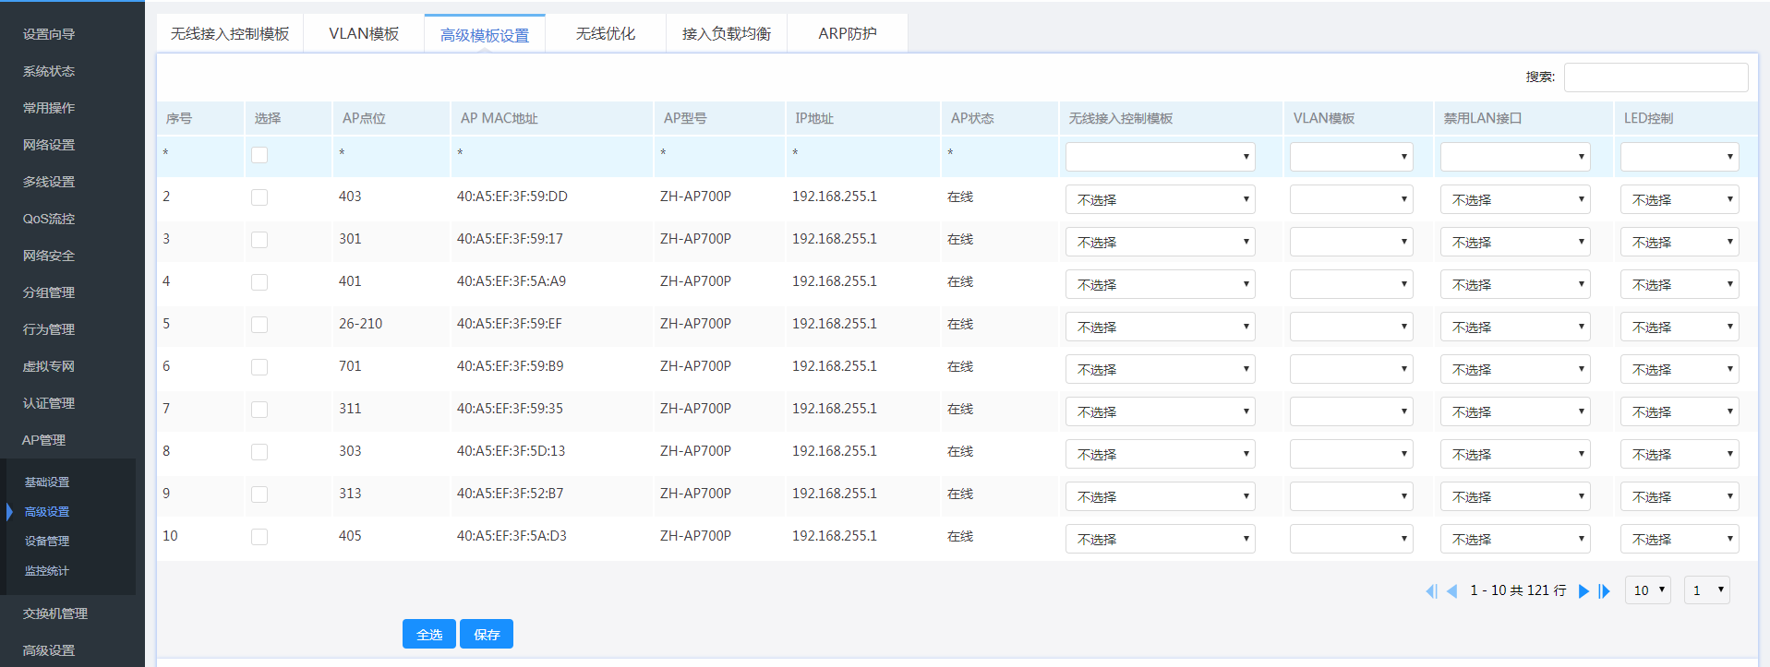Open 禁用LAN接口 dropdown for AP 701
1770x667 pixels.
(x=1514, y=369)
